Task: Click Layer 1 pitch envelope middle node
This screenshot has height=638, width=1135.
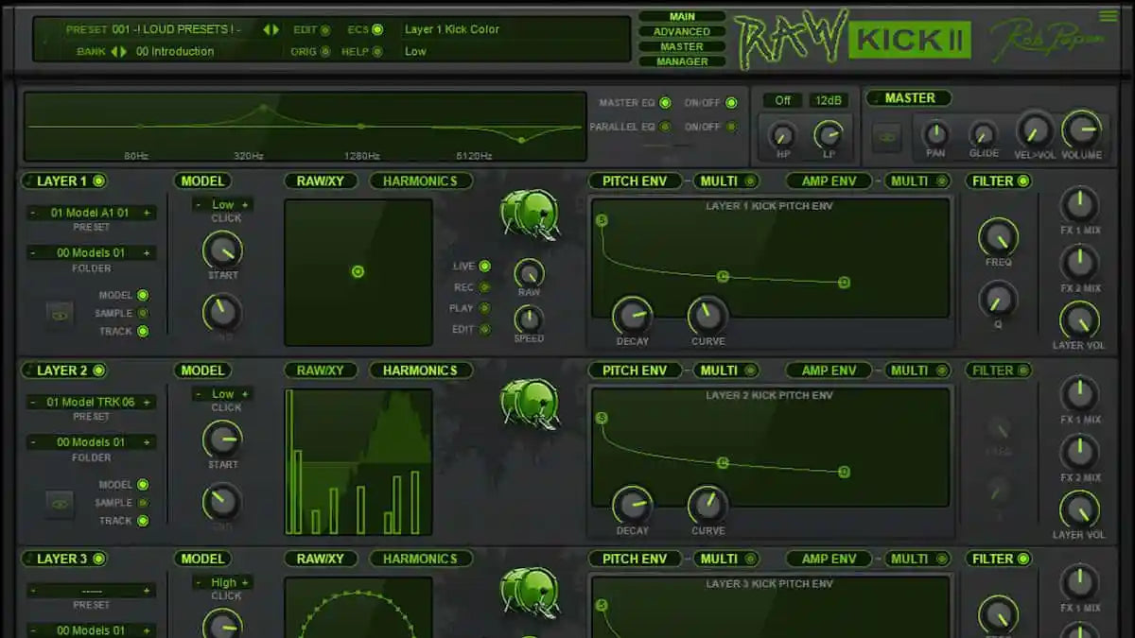Action: coord(723,276)
